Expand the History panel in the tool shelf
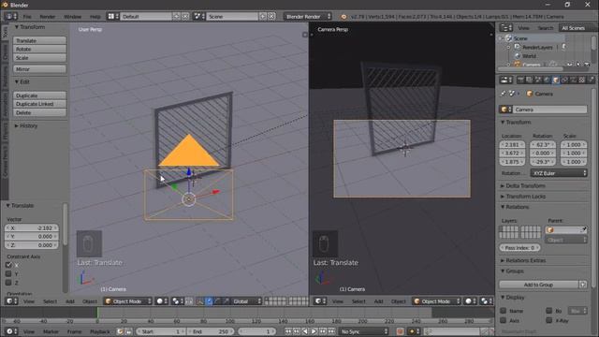Image resolution: width=599 pixels, height=337 pixels. 25,125
